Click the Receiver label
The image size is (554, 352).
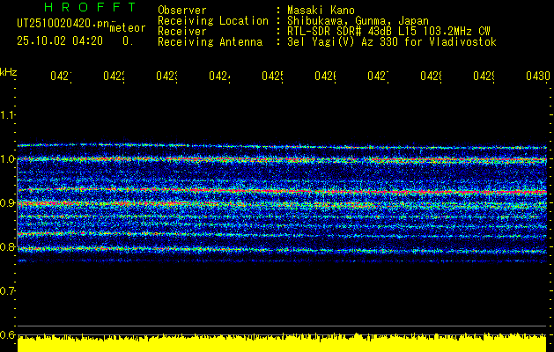(x=182, y=32)
